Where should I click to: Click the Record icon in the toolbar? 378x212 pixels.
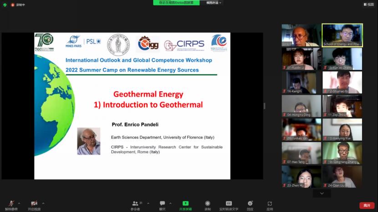[208, 204]
